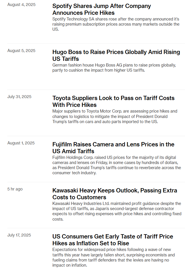Open Kawasaki Heavy Keeps Outlook headline
The width and height of the screenshot is (185, 274).
point(115,194)
